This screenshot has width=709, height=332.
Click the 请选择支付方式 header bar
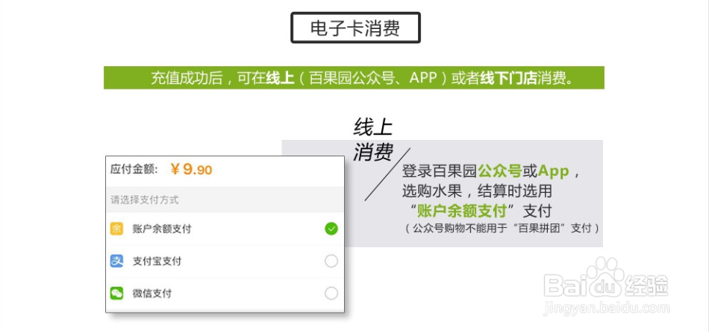[225, 199]
